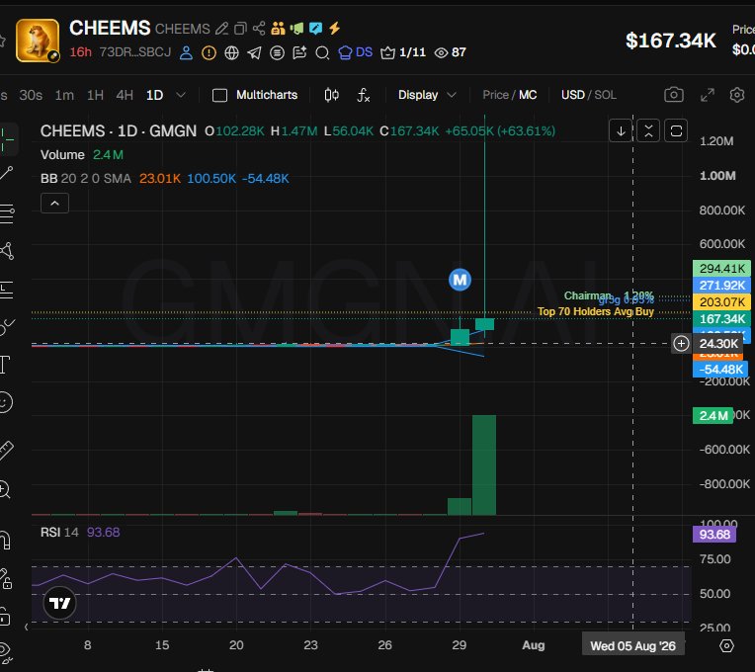The height and width of the screenshot is (672, 755).
Task: Click the Volume 2.4M legend
Action: [82, 154]
